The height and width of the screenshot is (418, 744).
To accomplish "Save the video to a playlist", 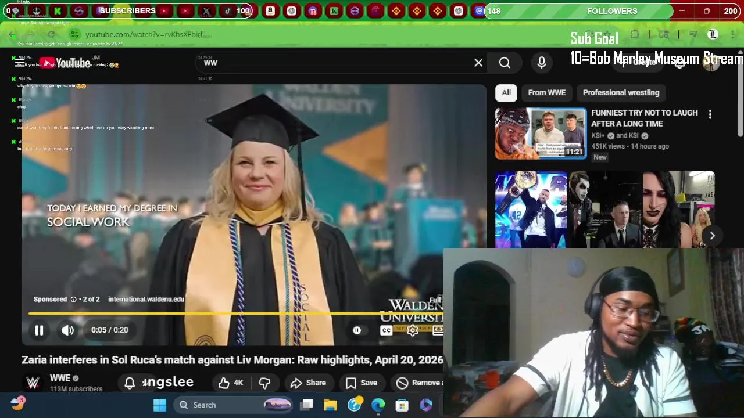I will point(362,383).
